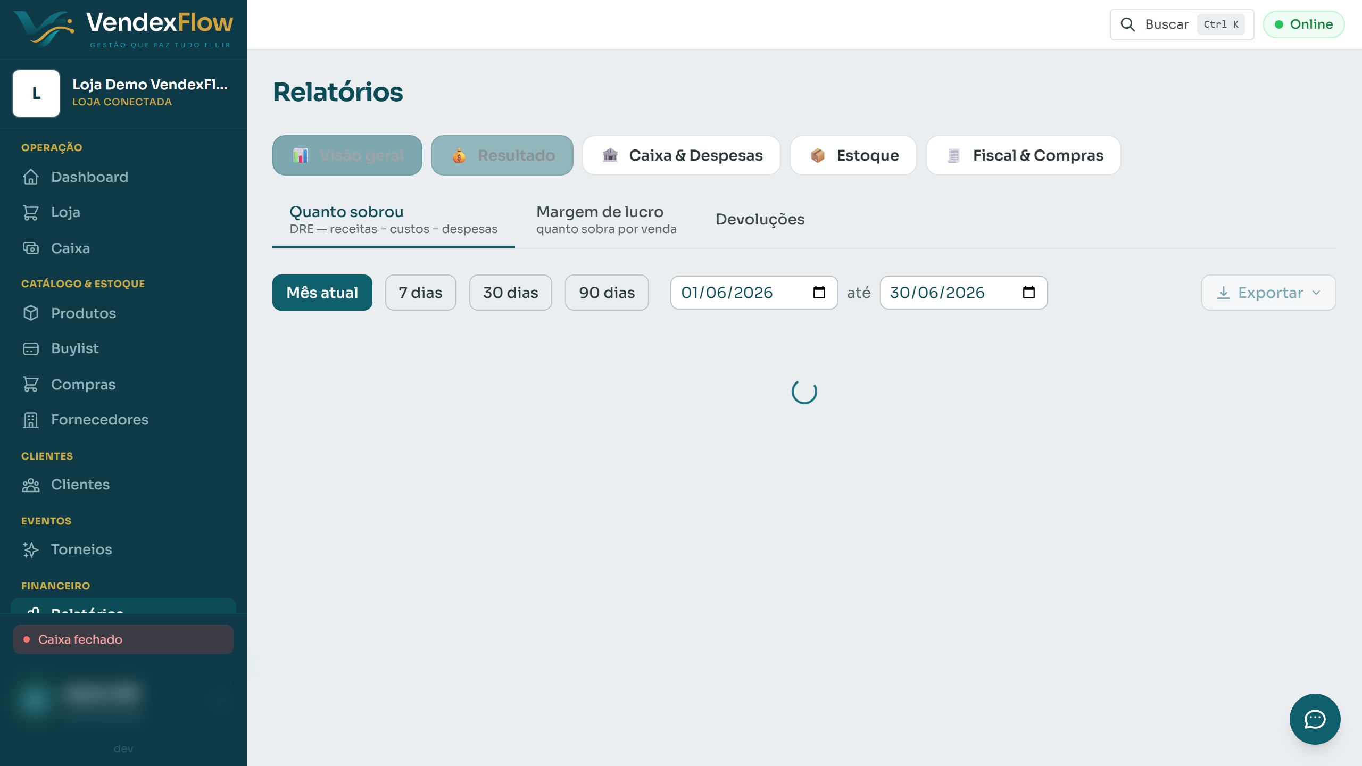
Task: Click the Buylist card icon
Action: coord(31,348)
